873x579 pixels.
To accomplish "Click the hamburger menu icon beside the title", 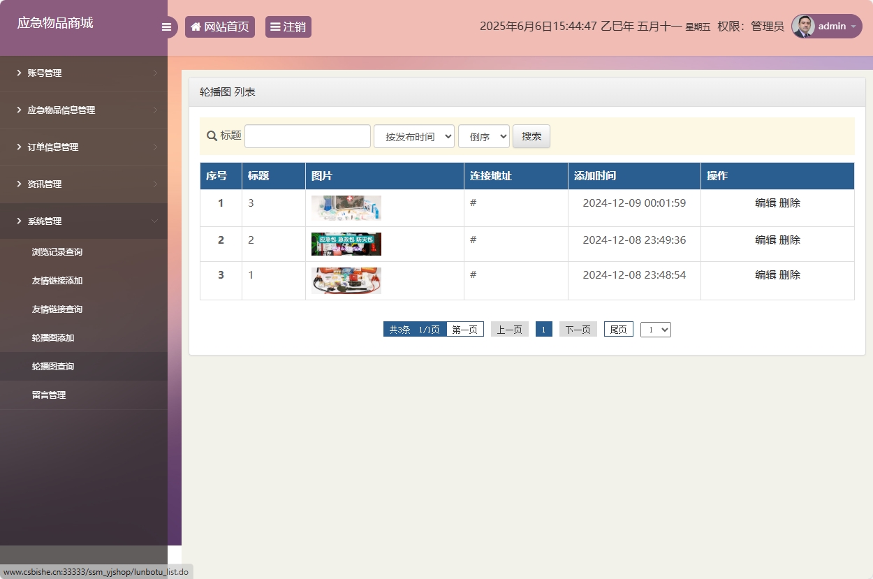I will point(166,27).
